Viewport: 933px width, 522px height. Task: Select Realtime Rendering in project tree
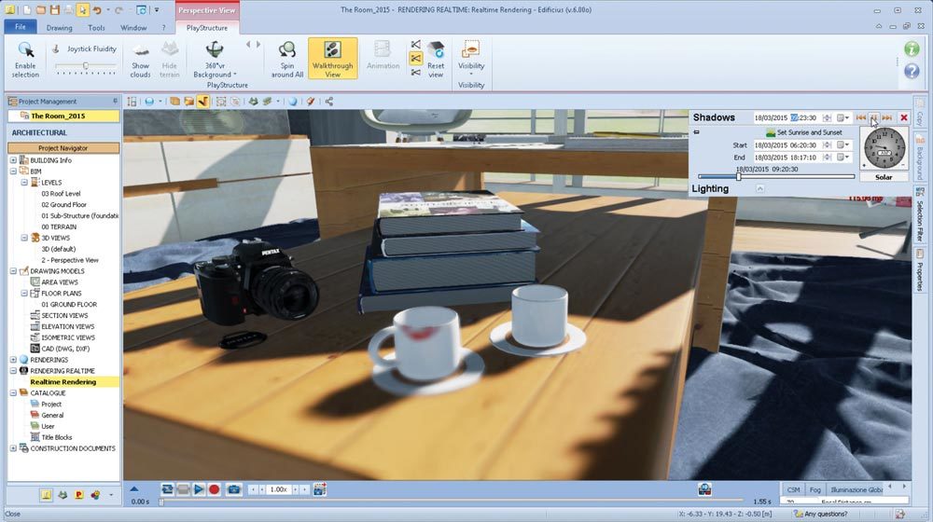[63, 382]
